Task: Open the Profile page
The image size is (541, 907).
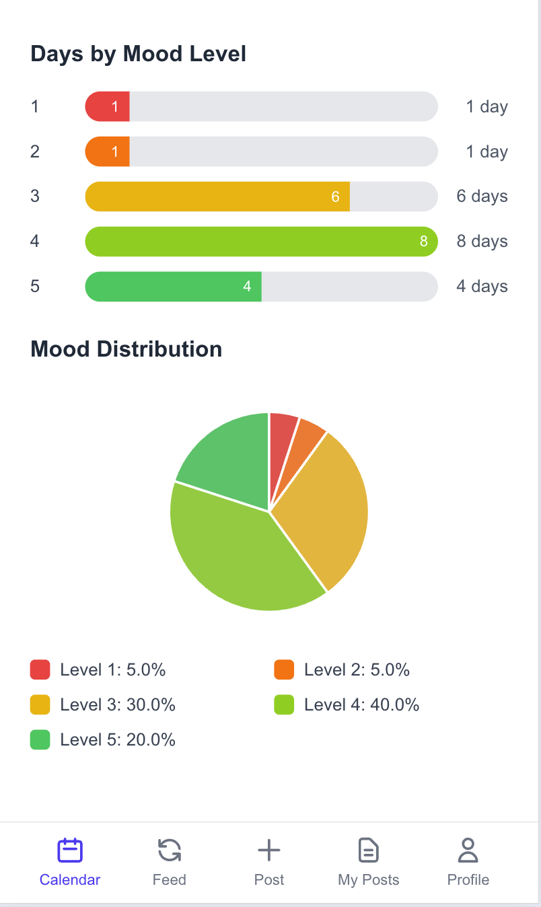Action: (468, 879)
